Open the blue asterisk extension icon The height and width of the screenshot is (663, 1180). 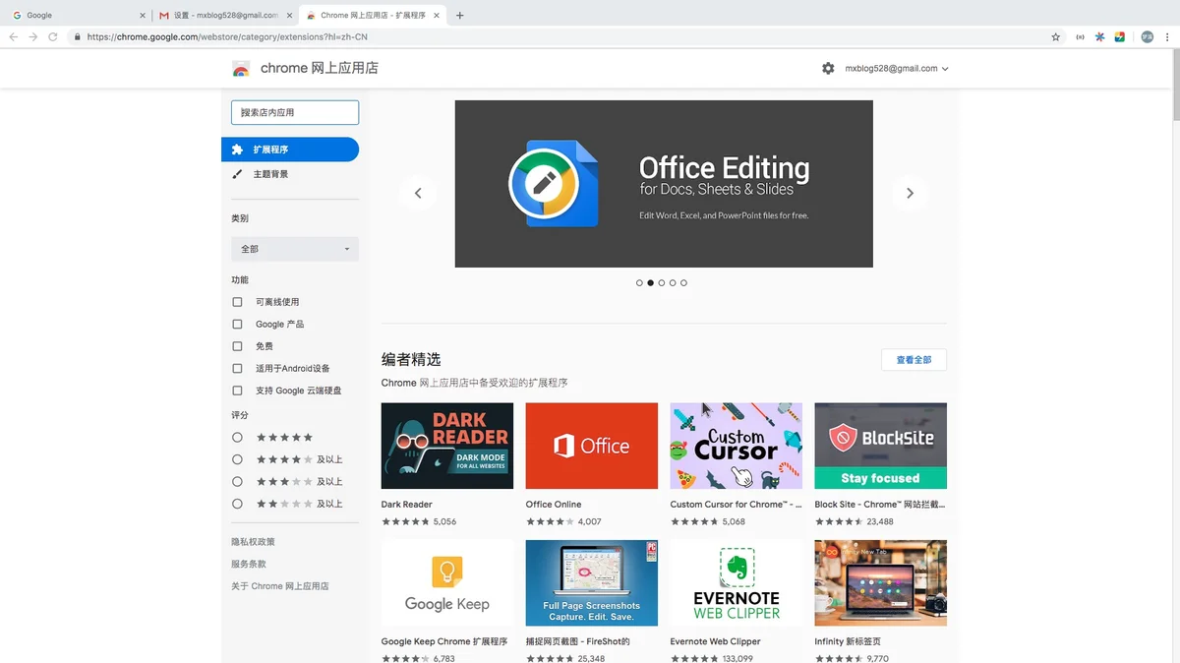1100,37
